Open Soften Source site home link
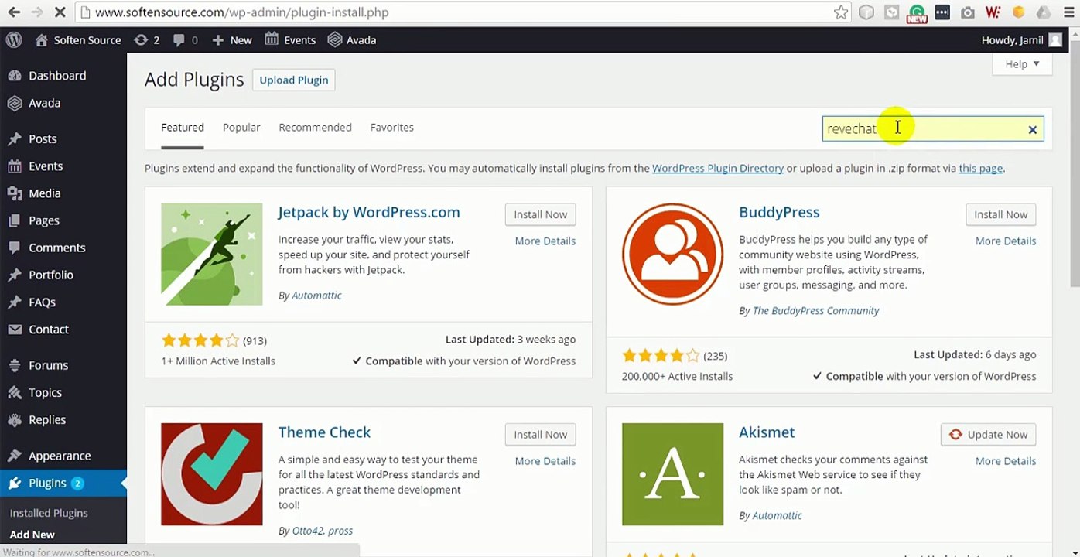Viewport: 1080px width, 557px height. [78, 40]
